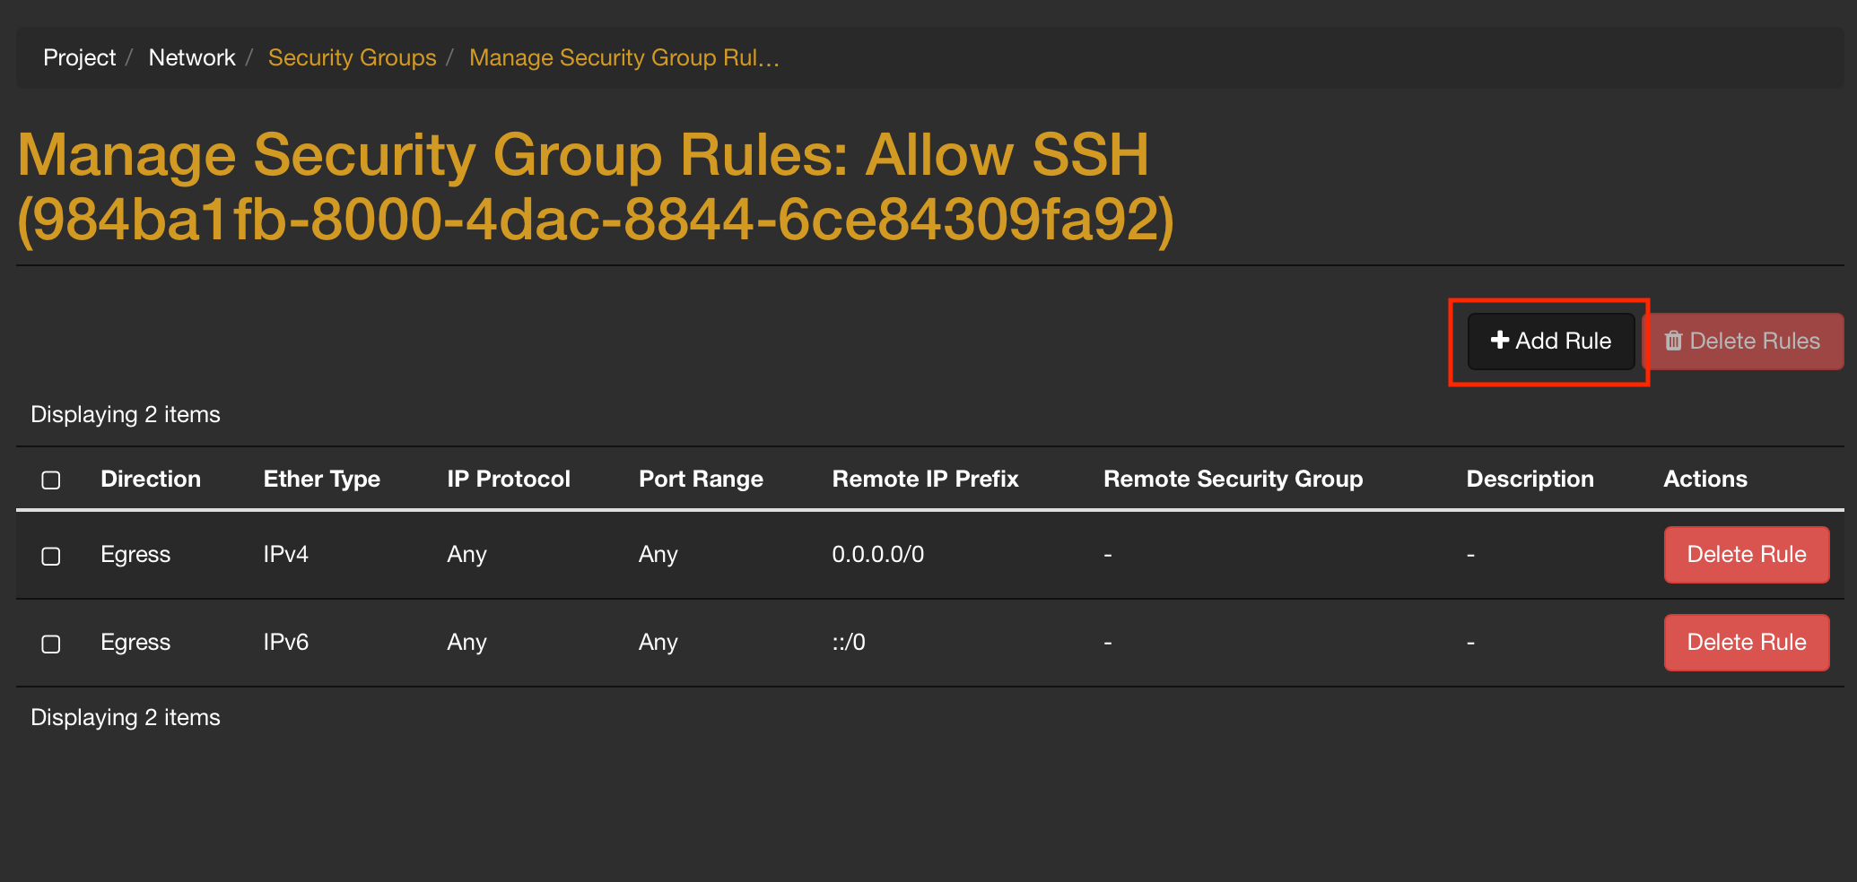Click the IP Protocol column header
The image size is (1857, 882).
[509, 479]
